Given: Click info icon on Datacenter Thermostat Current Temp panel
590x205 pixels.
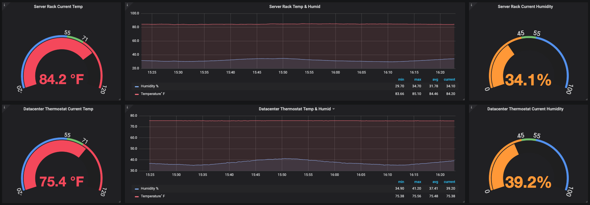Looking at the screenshot, I should (4, 107).
